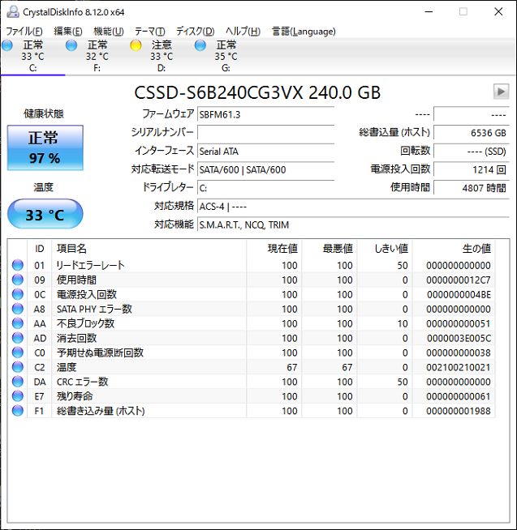517x530 pixels.
Task: Close the CrystalDiskInfo window
Action: coord(498,12)
